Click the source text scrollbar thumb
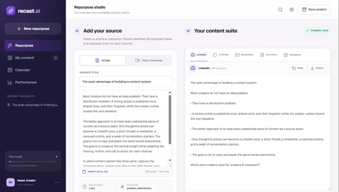Screen dimensions: 339x192 coord(170,120)
